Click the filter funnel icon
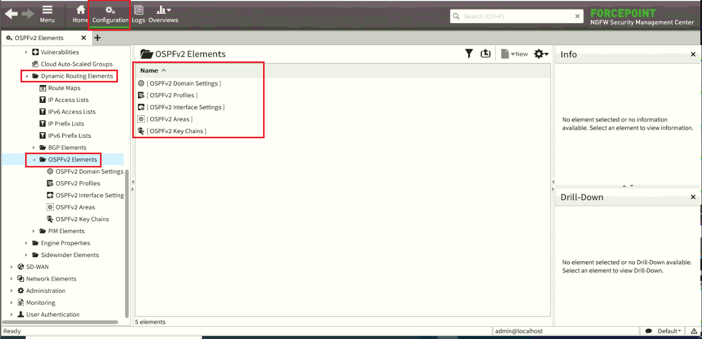The height and width of the screenshot is (339, 702). [x=469, y=54]
